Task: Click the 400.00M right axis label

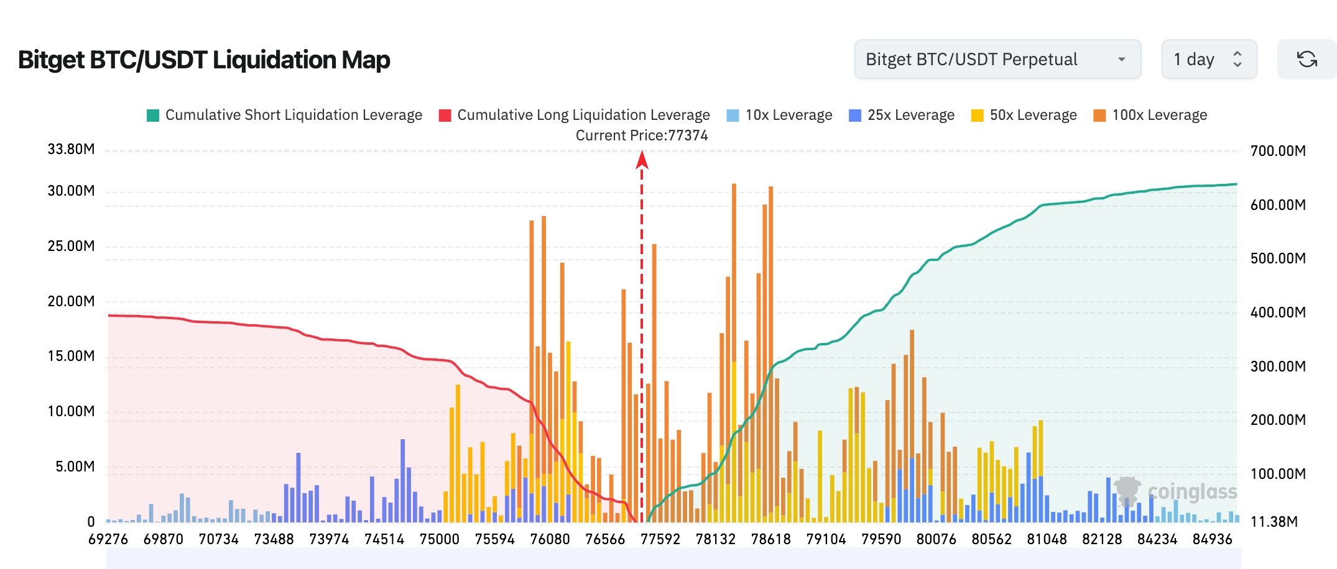Action: pos(1278,312)
